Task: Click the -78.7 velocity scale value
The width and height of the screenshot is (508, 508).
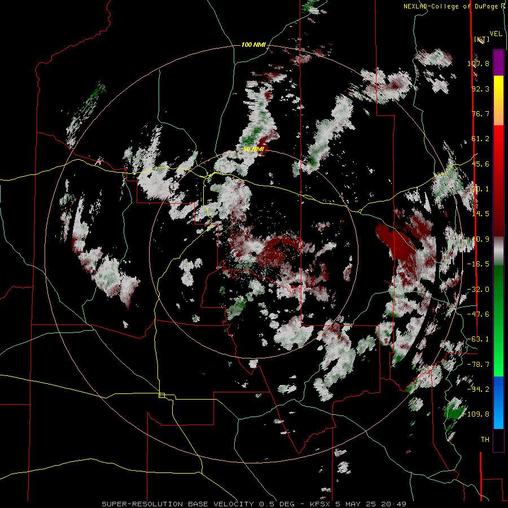Action: [478, 365]
